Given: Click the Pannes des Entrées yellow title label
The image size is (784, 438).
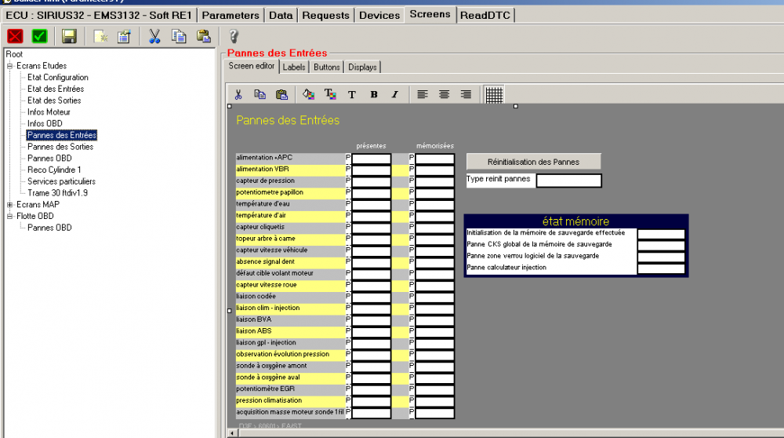Looking at the screenshot, I should 288,120.
